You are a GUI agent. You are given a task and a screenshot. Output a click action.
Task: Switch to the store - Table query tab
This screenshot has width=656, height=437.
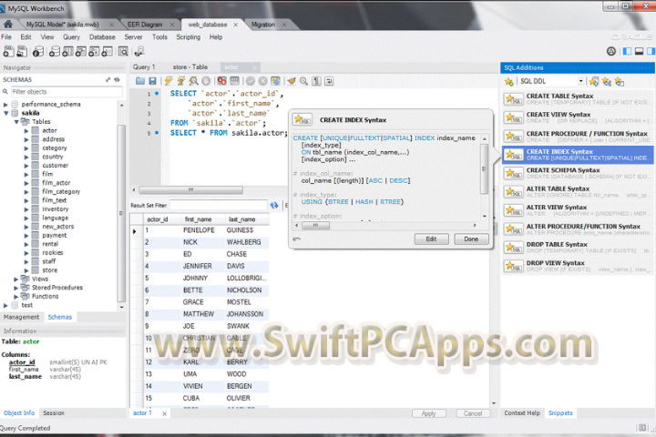[x=190, y=66]
